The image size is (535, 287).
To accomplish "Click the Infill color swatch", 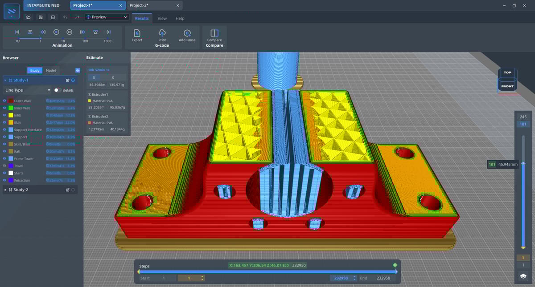I will pos(11,115).
